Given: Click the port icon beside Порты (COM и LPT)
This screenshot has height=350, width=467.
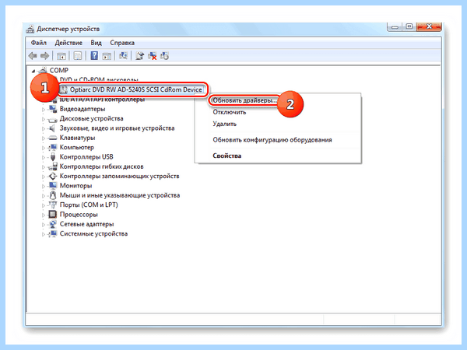Looking at the screenshot, I should tap(53, 205).
